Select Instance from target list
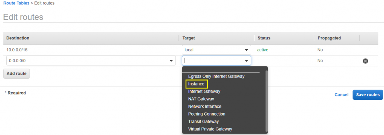The width and height of the screenshot is (384, 135). (196, 84)
